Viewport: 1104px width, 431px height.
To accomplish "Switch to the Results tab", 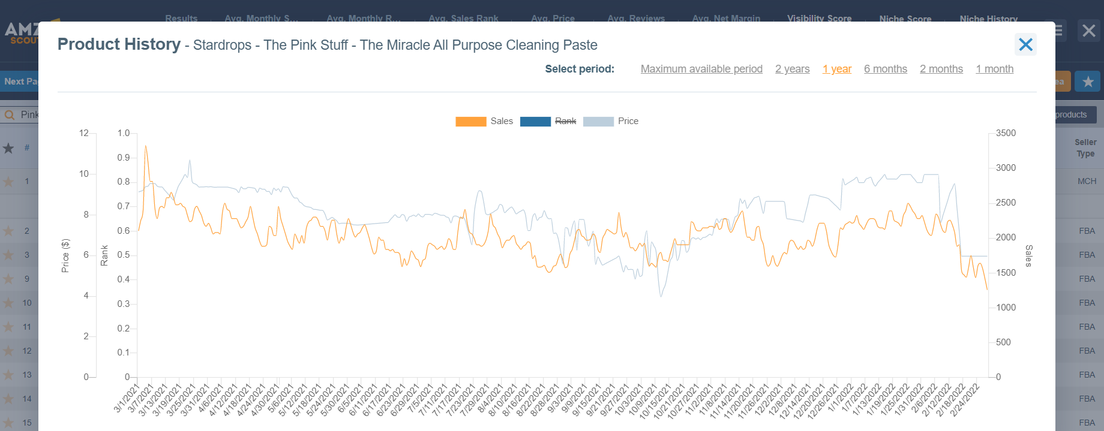I will pyautogui.click(x=181, y=18).
